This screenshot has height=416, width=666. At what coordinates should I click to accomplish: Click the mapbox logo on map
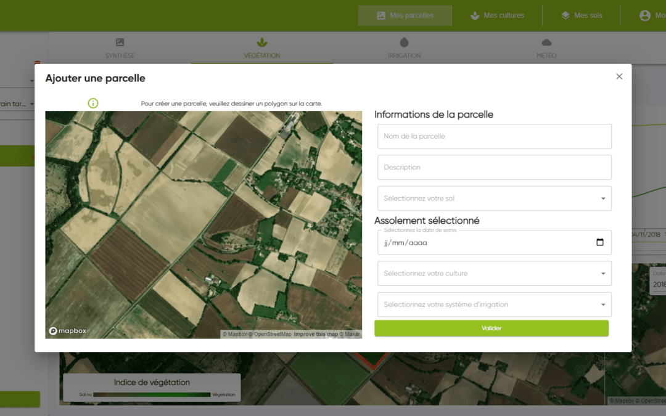(x=68, y=331)
